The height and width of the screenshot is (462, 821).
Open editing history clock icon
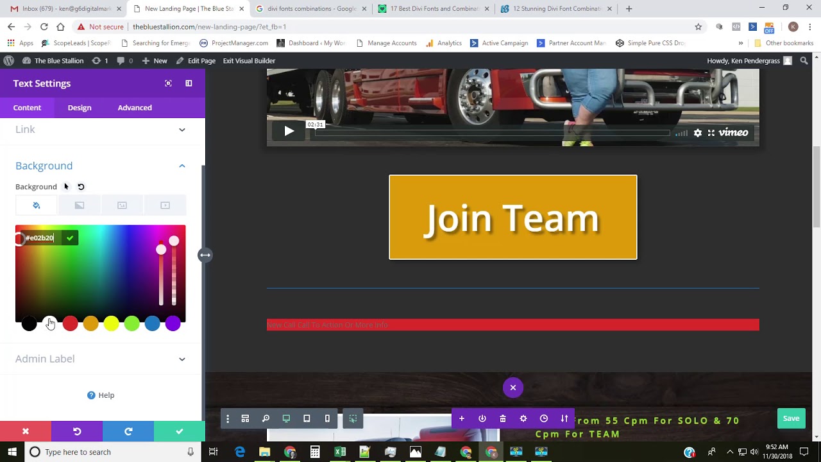point(544,418)
